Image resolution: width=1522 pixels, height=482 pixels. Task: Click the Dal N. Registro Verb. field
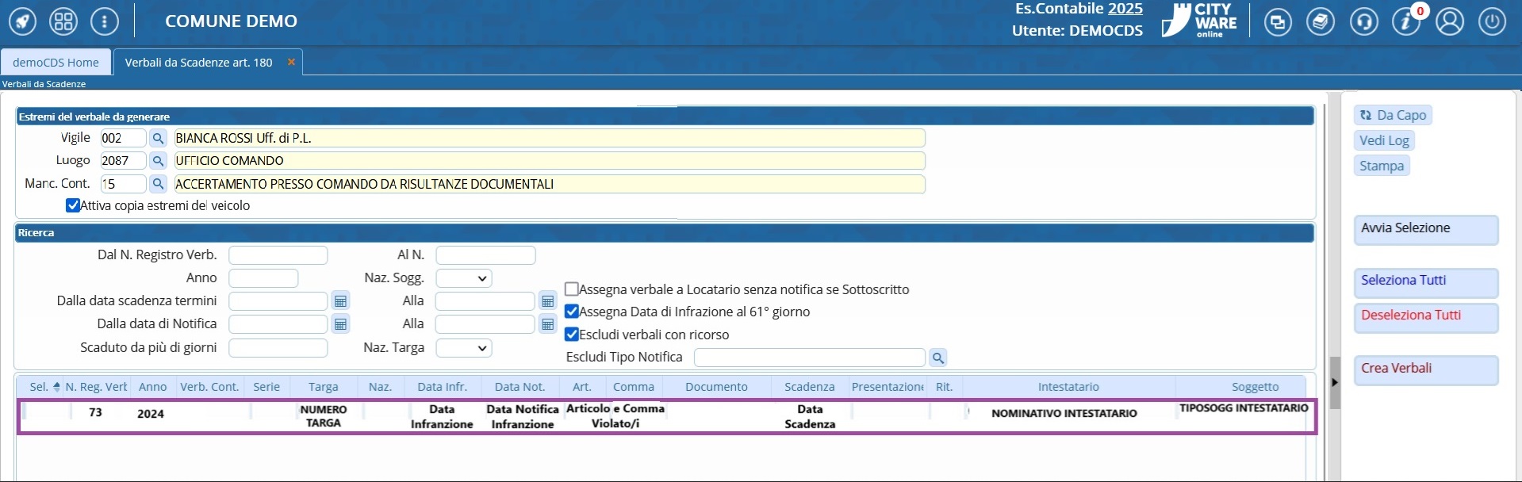[x=278, y=255]
